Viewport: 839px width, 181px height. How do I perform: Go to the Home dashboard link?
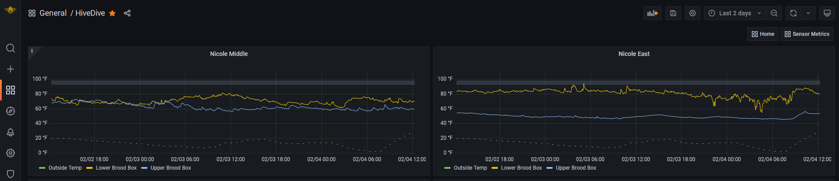[x=763, y=34]
